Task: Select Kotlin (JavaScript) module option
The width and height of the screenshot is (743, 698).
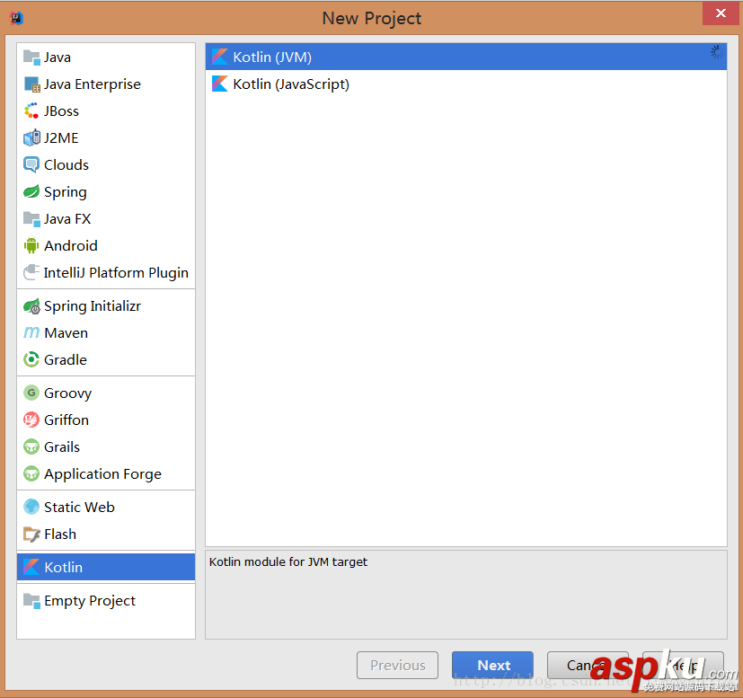Action: click(466, 84)
